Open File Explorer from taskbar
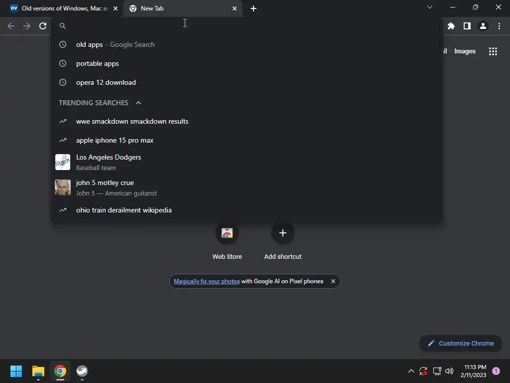The width and height of the screenshot is (510, 383). pyautogui.click(x=38, y=371)
